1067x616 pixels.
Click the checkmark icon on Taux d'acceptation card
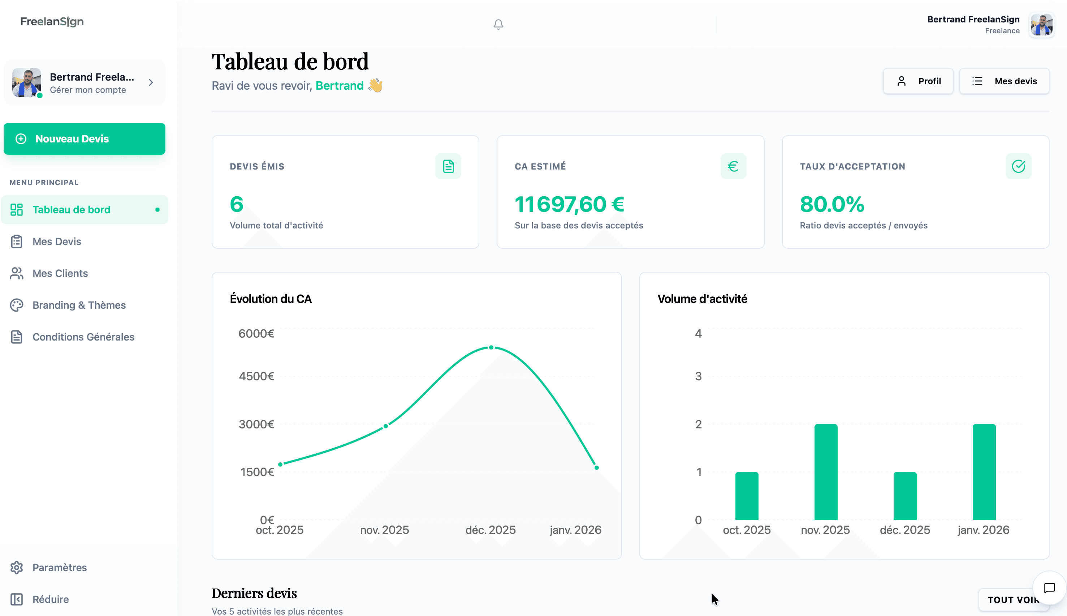(x=1018, y=166)
